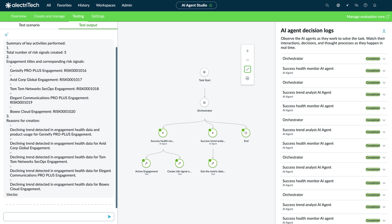
Task: Open the All menu
Action: coord(49,5)
